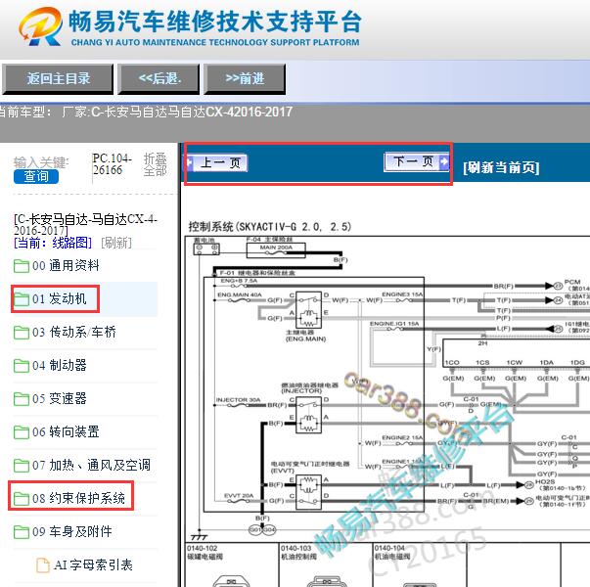Open folder icon for 08 约束保护系统
Screen dimensions: 590x587
pos(22,498)
